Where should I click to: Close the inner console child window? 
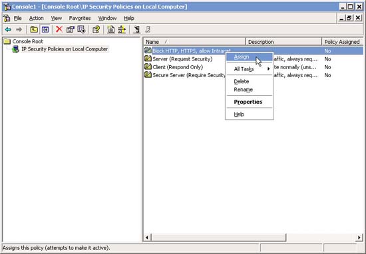point(358,18)
